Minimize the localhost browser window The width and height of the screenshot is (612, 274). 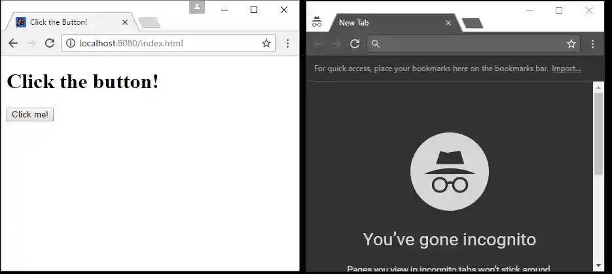(x=225, y=10)
